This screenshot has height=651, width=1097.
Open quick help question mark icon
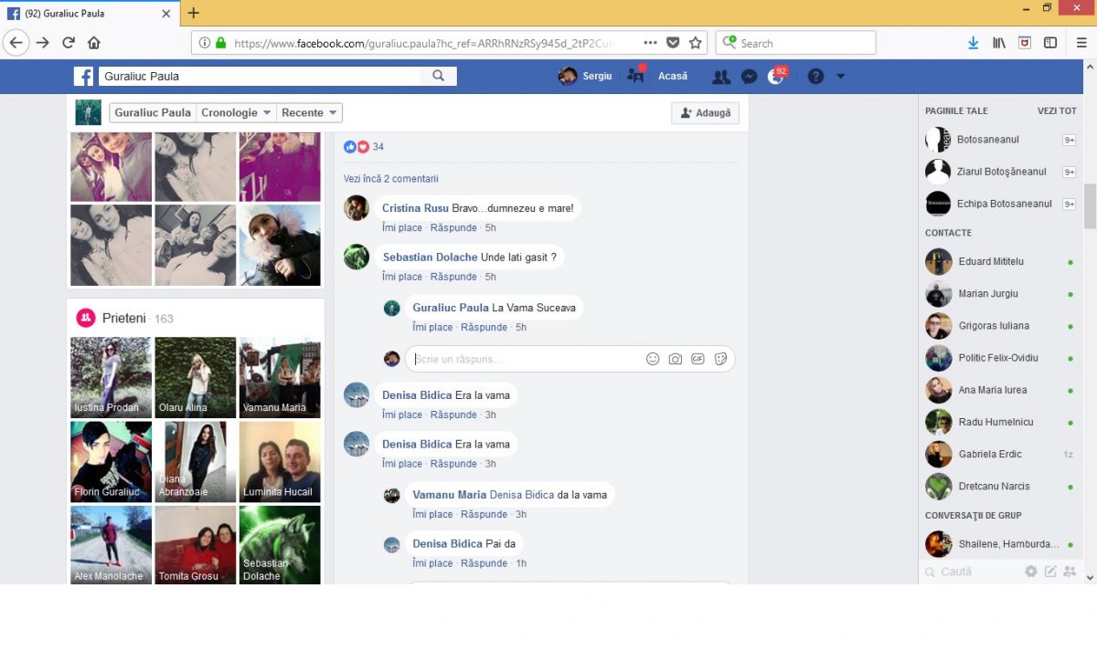tap(815, 77)
